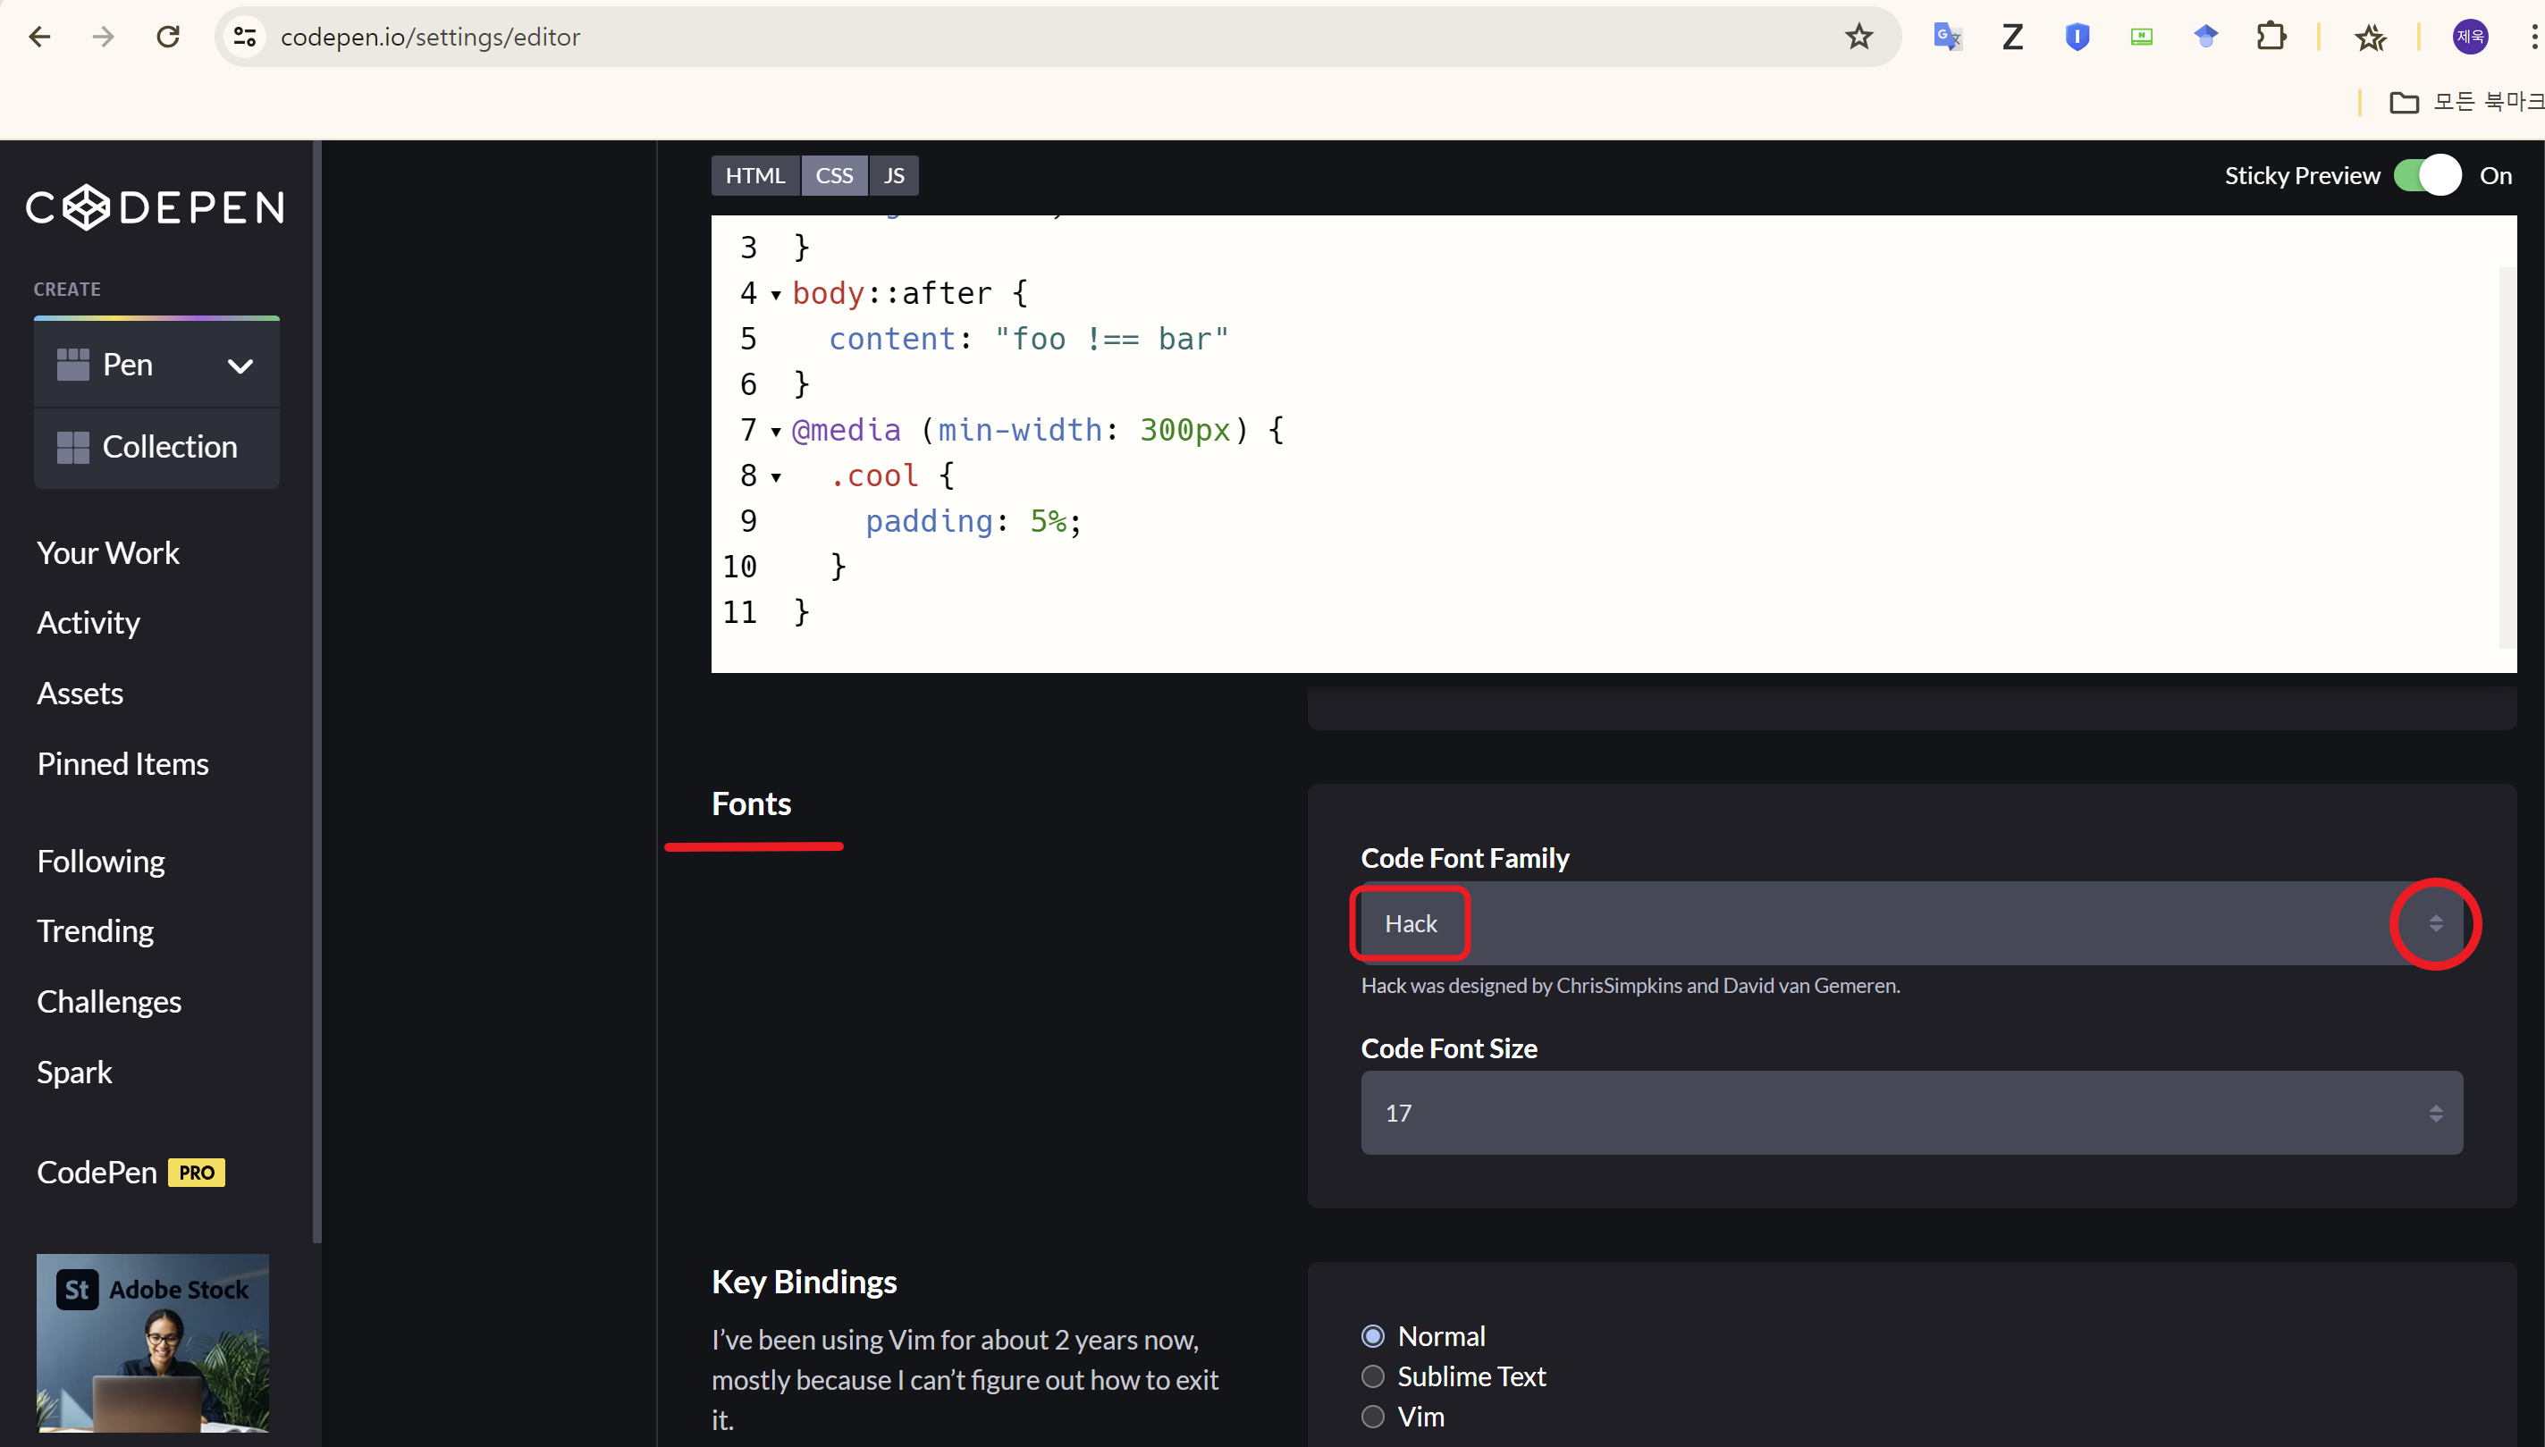Image resolution: width=2545 pixels, height=1447 pixels.
Task: Click the Adobe Stock ad thumbnail
Action: (x=153, y=1342)
